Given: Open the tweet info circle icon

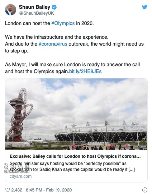Looking at the screenshot, I should coord(145,190).
